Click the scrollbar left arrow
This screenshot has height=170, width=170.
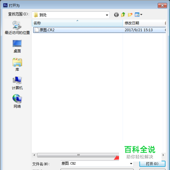pyautogui.click(x=34, y=155)
